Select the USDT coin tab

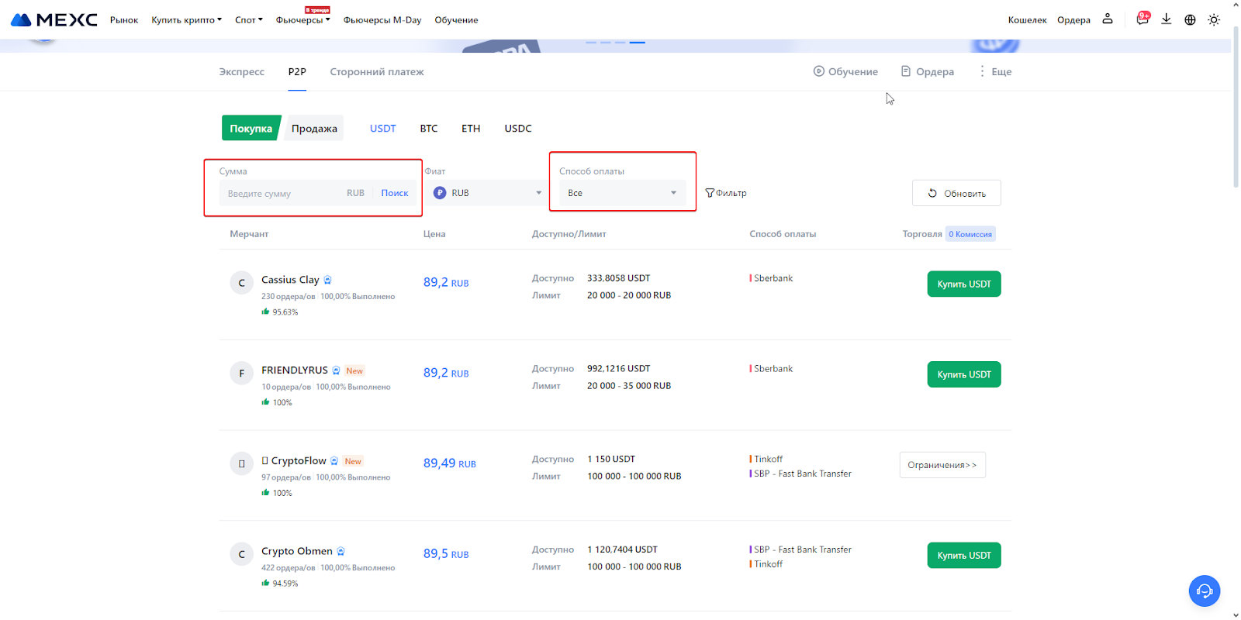[x=383, y=129]
